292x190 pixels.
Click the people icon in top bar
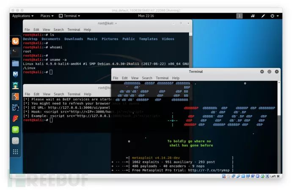pos(253,16)
